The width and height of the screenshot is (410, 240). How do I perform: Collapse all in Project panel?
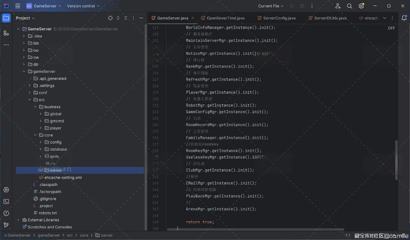point(126,18)
